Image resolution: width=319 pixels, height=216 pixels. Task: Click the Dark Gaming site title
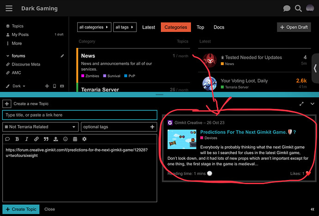(x=39, y=8)
